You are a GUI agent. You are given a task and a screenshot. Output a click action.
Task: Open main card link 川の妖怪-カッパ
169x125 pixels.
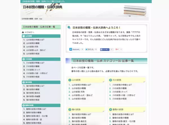click(120, 92)
